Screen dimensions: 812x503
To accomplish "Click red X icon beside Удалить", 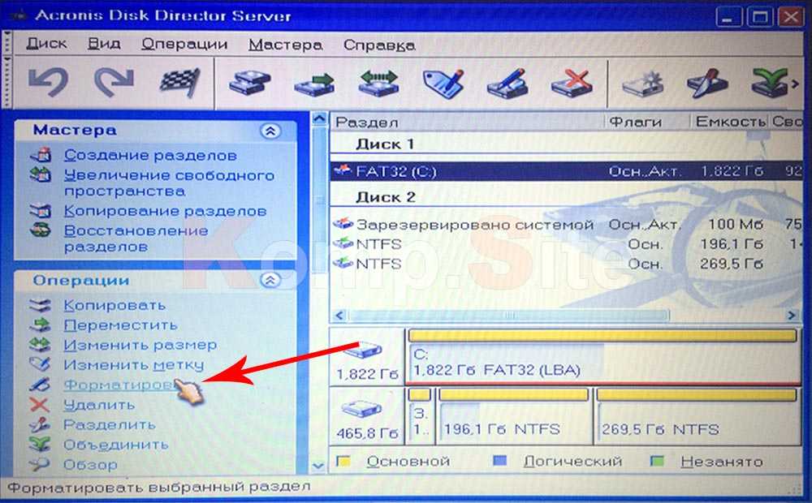I will tap(40, 405).
